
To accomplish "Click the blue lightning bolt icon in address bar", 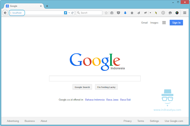I will pyautogui.click(x=65, y=13).
